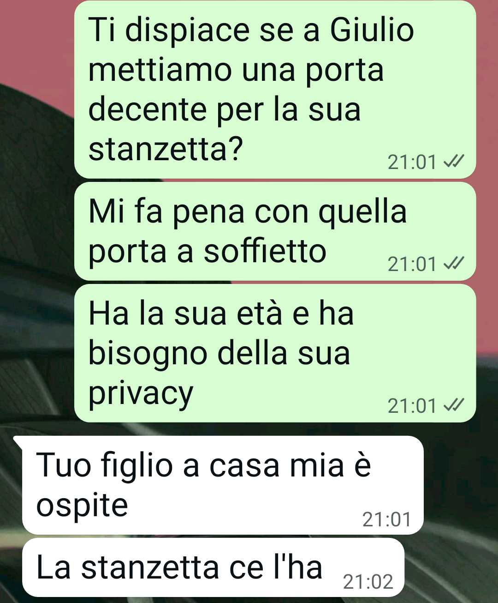The image size is (498, 603).
Task: Select the 'Ti dispiace se a Giulio' message bubble
Action: [x=275, y=89]
